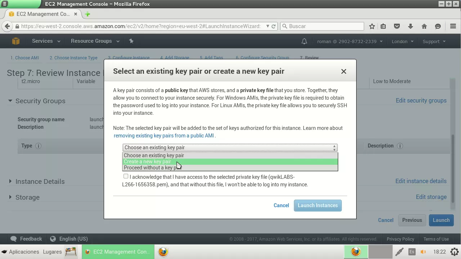461x259 pixels.
Task: Open Privacy Policy footer link
Action: click(400, 239)
